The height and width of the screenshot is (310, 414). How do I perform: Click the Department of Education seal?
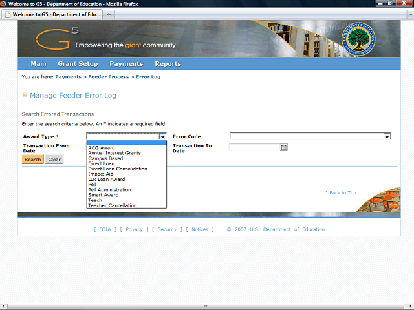point(358,39)
